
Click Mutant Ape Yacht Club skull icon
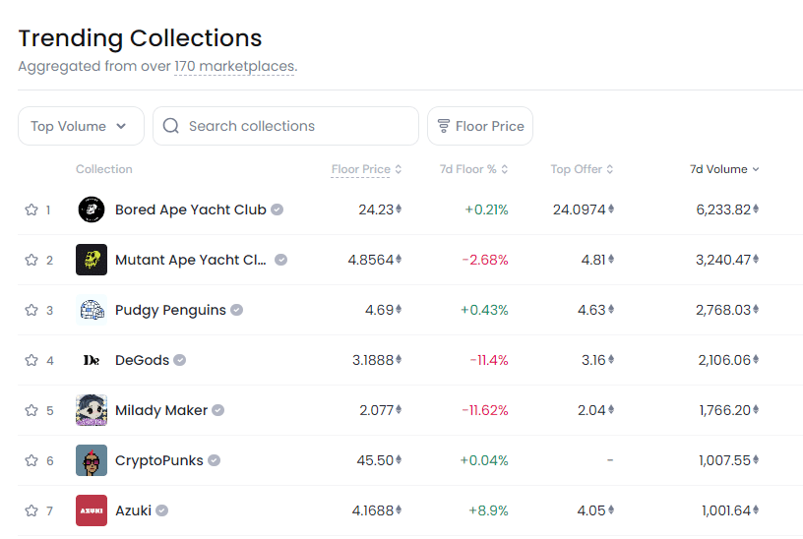pos(92,260)
